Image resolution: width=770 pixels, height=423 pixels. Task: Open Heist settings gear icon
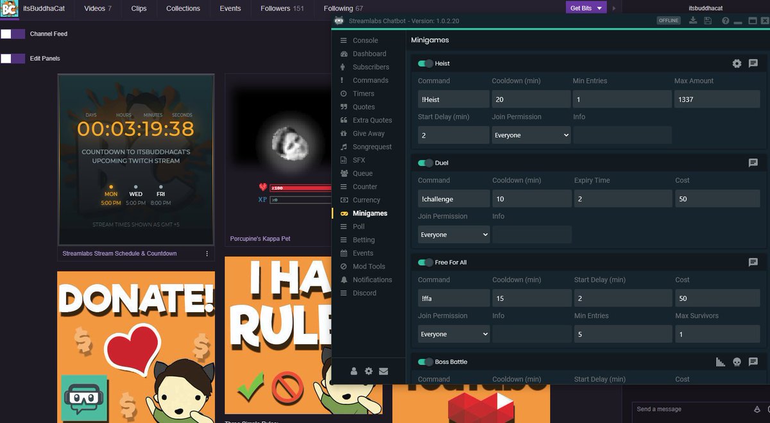click(737, 63)
